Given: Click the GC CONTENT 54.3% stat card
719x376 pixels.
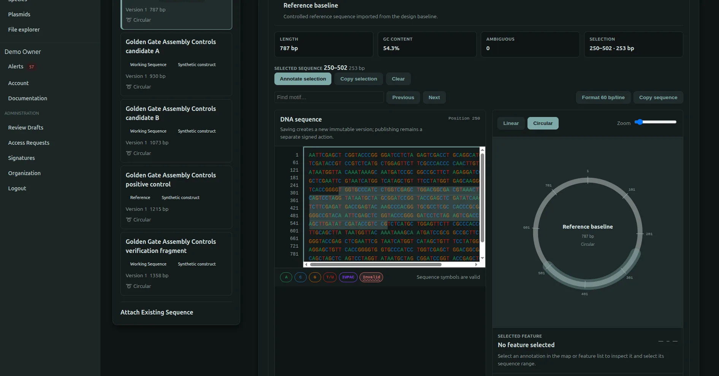Looking at the screenshot, I should (427, 44).
